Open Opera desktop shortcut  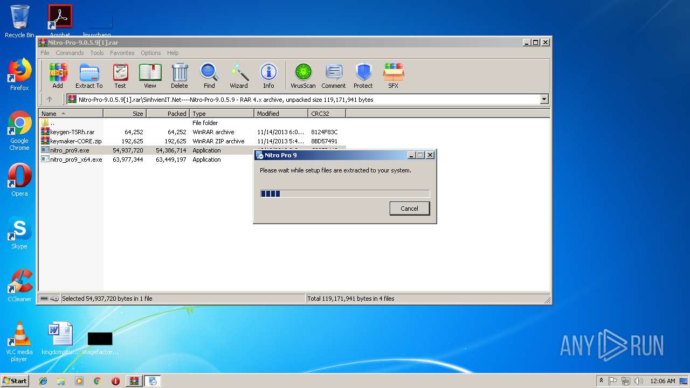(19, 180)
